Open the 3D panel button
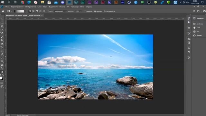Screen dimensions: 206x116 point(196,32)
